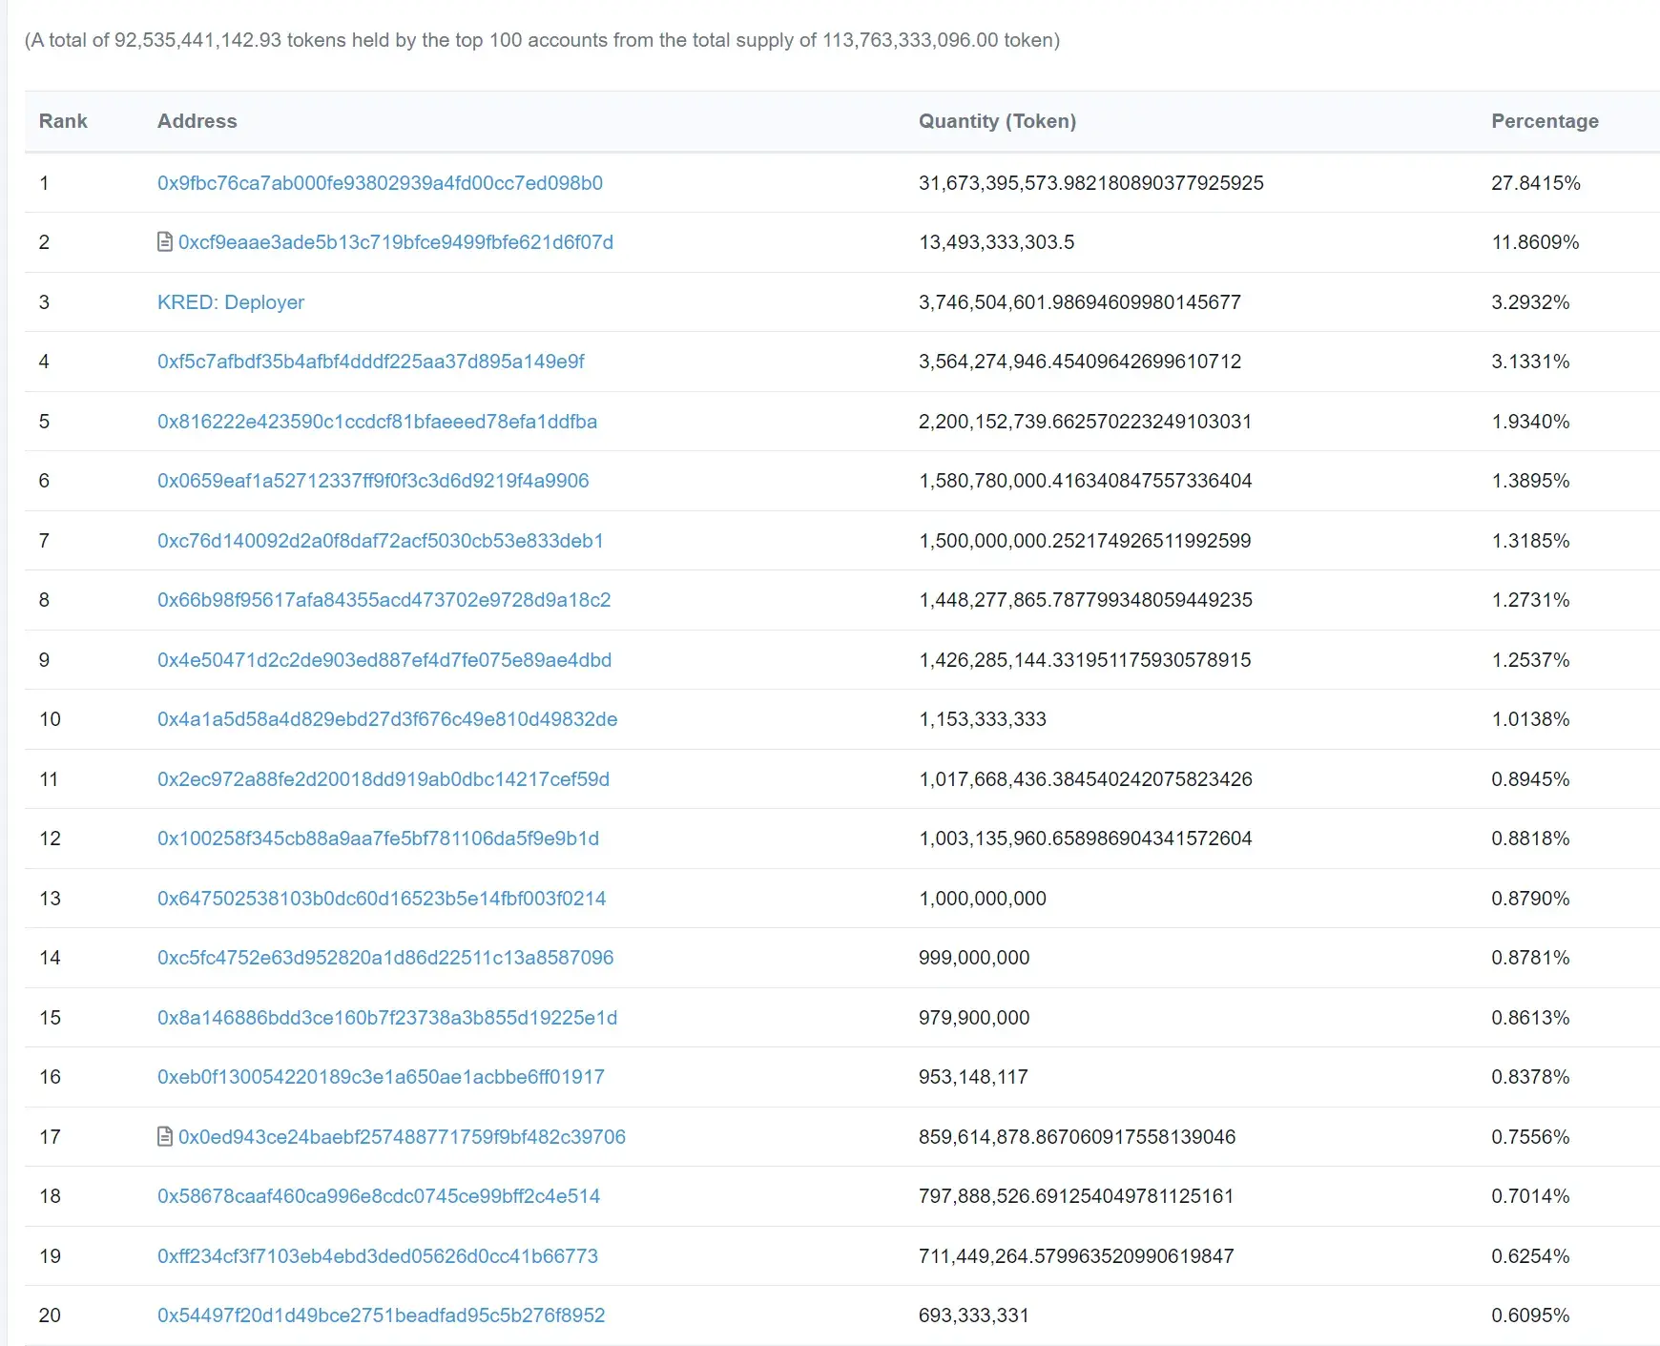Select the 1.3185% percentage value
1660x1346 pixels.
point(1530,540)
